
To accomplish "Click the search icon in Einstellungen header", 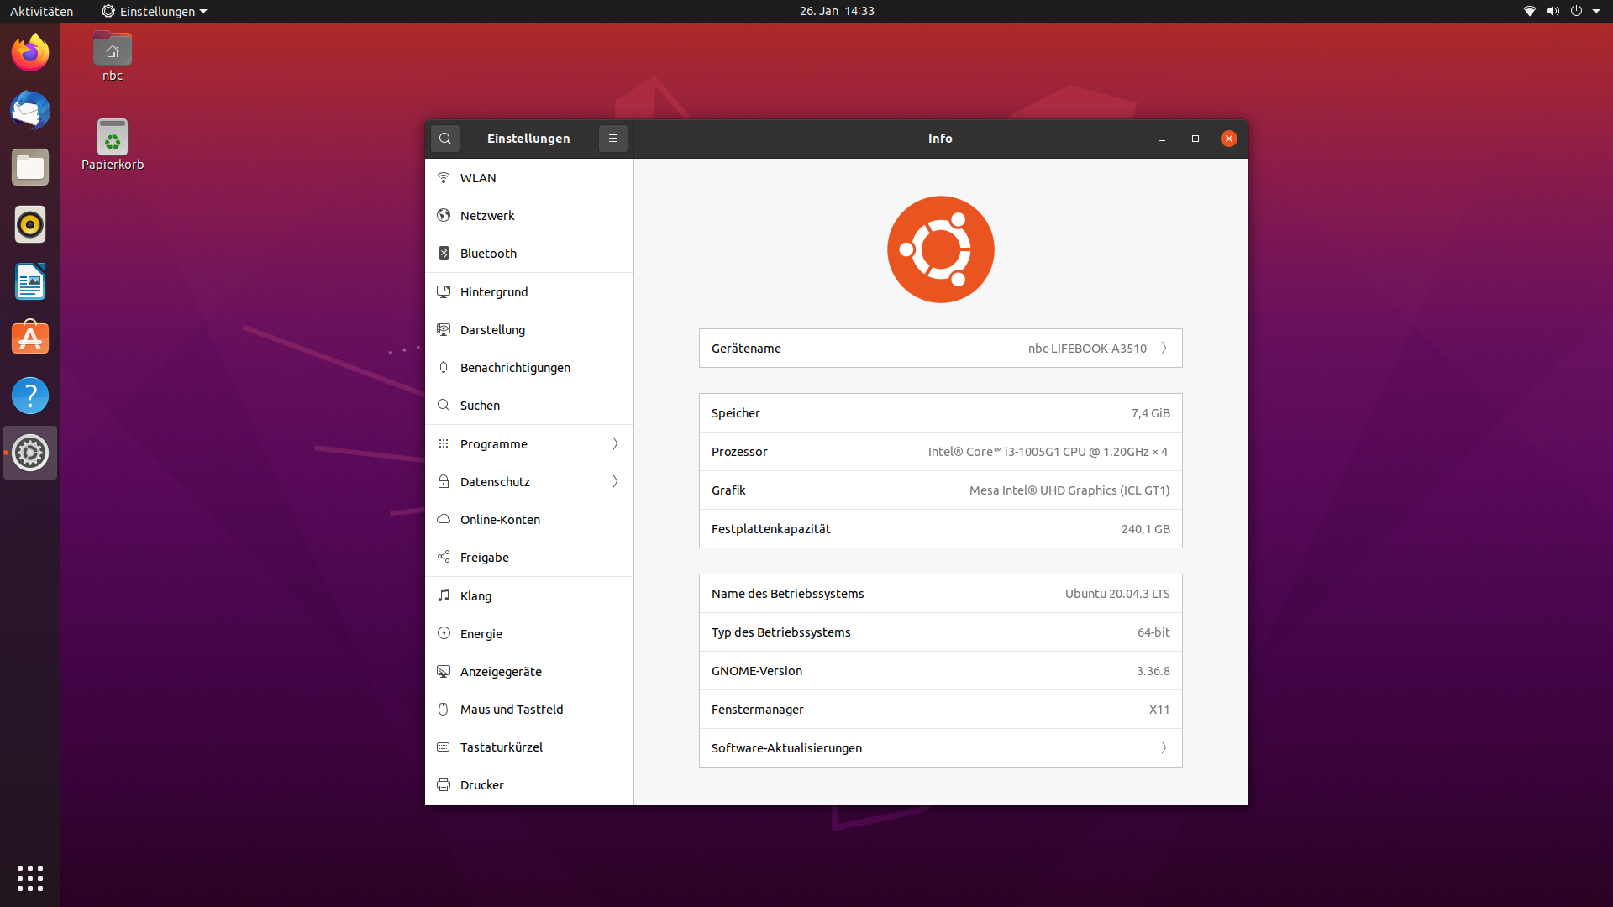I will 445,139.
